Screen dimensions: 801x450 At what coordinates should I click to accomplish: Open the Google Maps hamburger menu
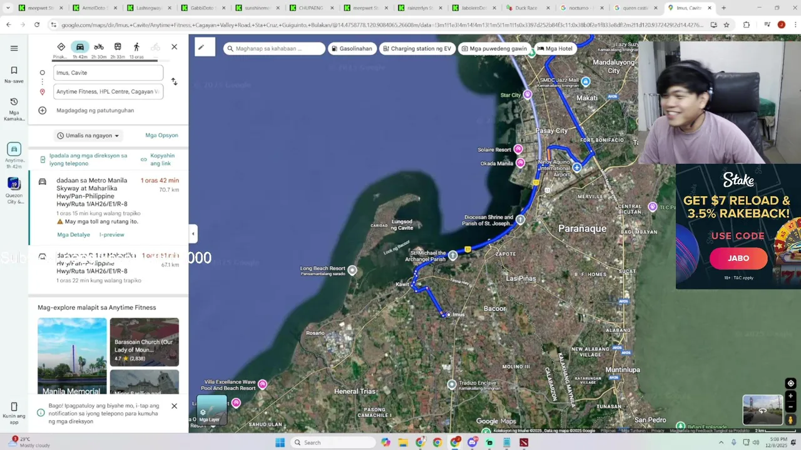[14, 48]
